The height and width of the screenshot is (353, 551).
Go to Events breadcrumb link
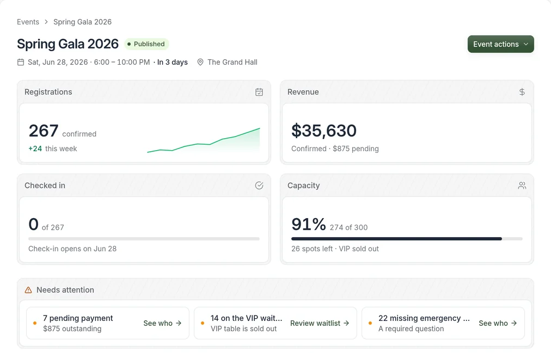[x=28, y=22]
